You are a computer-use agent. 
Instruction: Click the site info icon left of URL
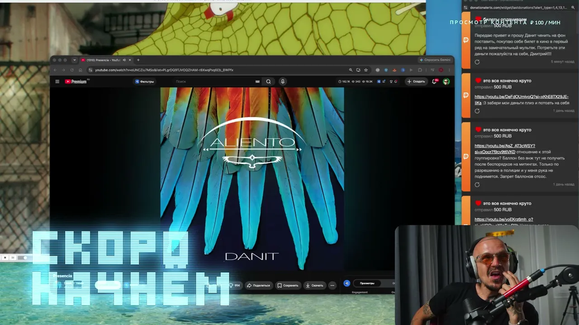[x=90, y=70]
